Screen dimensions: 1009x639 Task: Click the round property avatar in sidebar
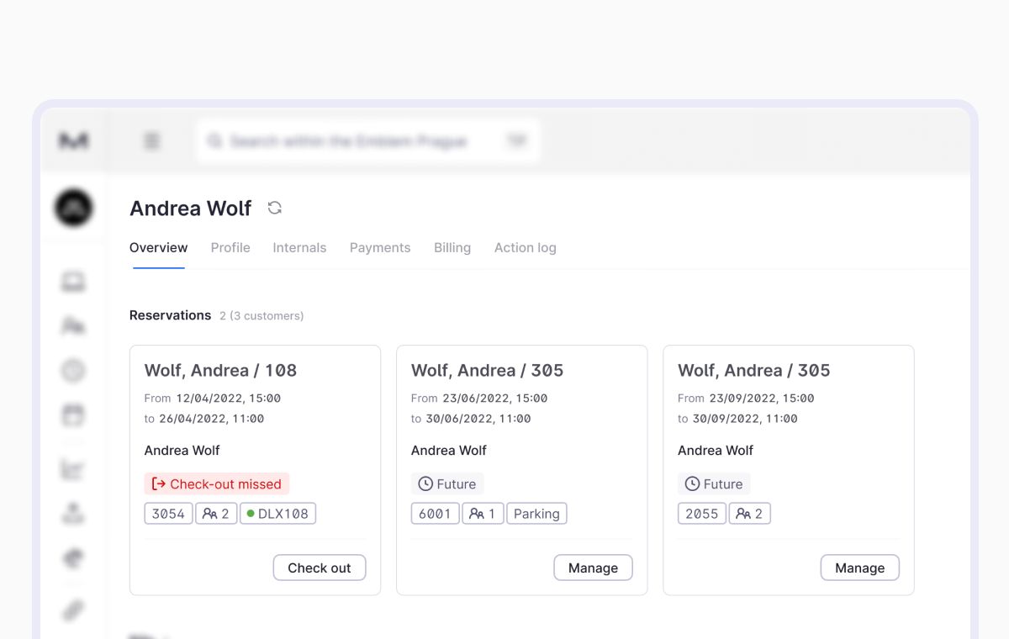coord(74,208)
